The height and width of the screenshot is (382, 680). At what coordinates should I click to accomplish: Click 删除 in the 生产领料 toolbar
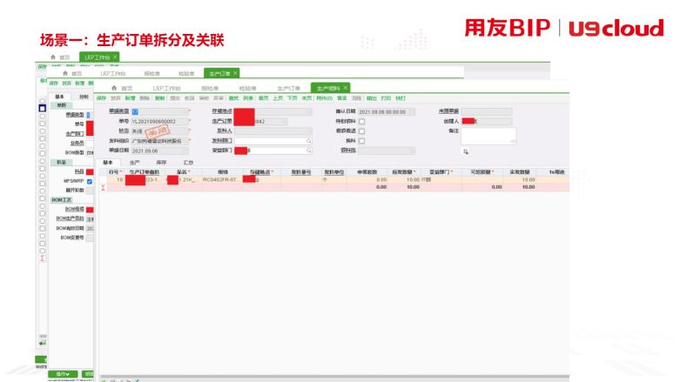coord(145,98)
